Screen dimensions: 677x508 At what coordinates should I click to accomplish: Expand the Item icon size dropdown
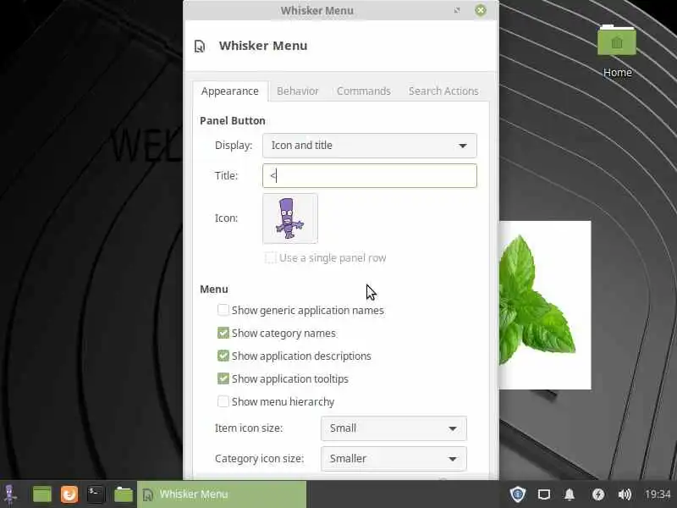pyautogui.click(x=394, y=428)
